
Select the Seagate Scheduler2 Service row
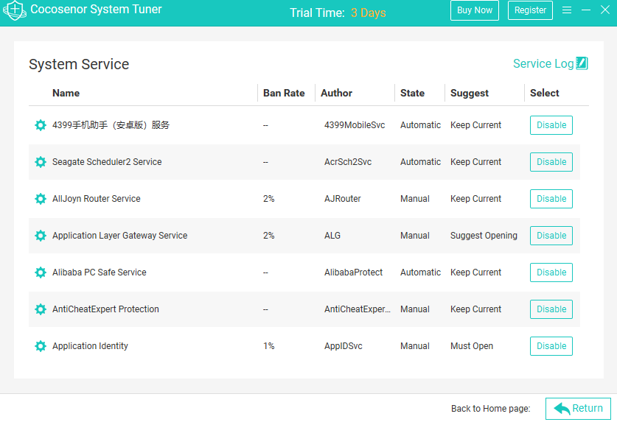tap(304, 162)
